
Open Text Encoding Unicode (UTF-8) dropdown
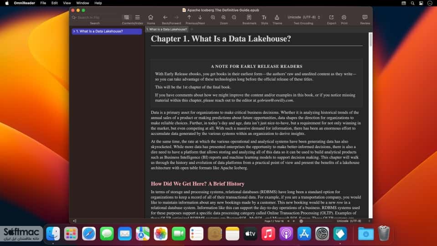click(x=304, y=17)
